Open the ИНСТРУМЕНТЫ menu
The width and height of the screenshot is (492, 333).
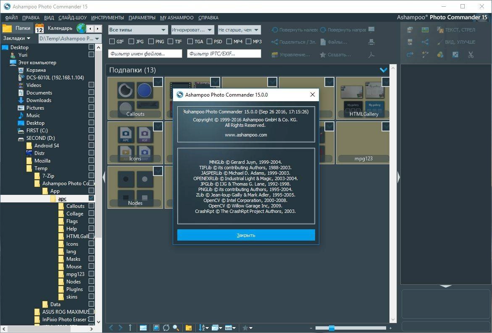pyautogui.click(x=107, y=18)
